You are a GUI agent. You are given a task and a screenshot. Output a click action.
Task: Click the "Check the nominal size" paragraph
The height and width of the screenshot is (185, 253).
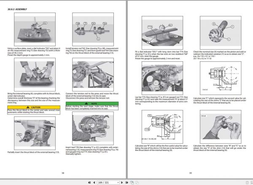point(220,55)
